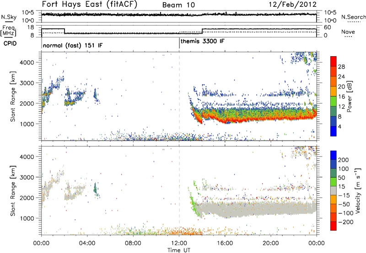Click the '4000' tick on the power panel

27,63
